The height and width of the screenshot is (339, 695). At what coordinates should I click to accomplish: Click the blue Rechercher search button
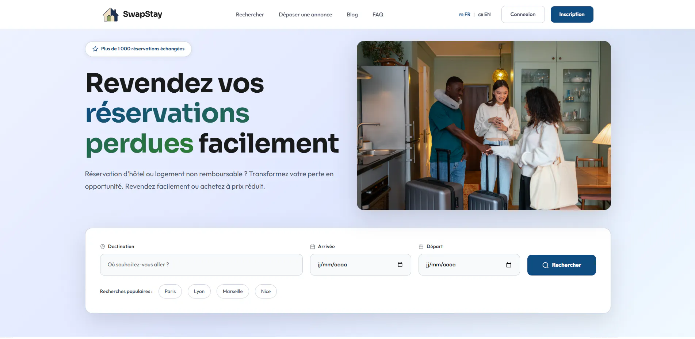click(x=562, y=265)
